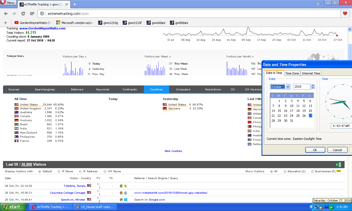Viewport: 352px width, 211px height.
Task: Switch to the Referrers tab
Action: (x=77, y=90)
